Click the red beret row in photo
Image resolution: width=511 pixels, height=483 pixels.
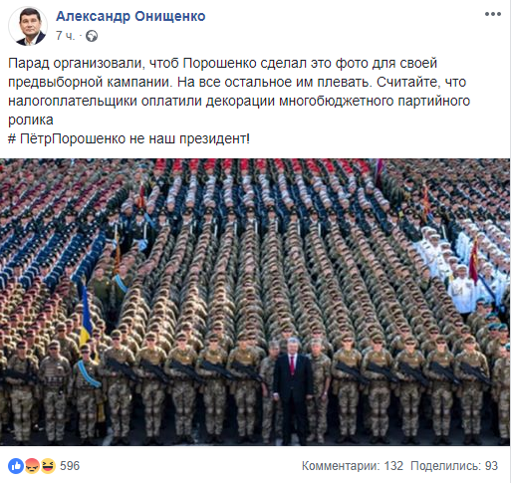(259, 166)
